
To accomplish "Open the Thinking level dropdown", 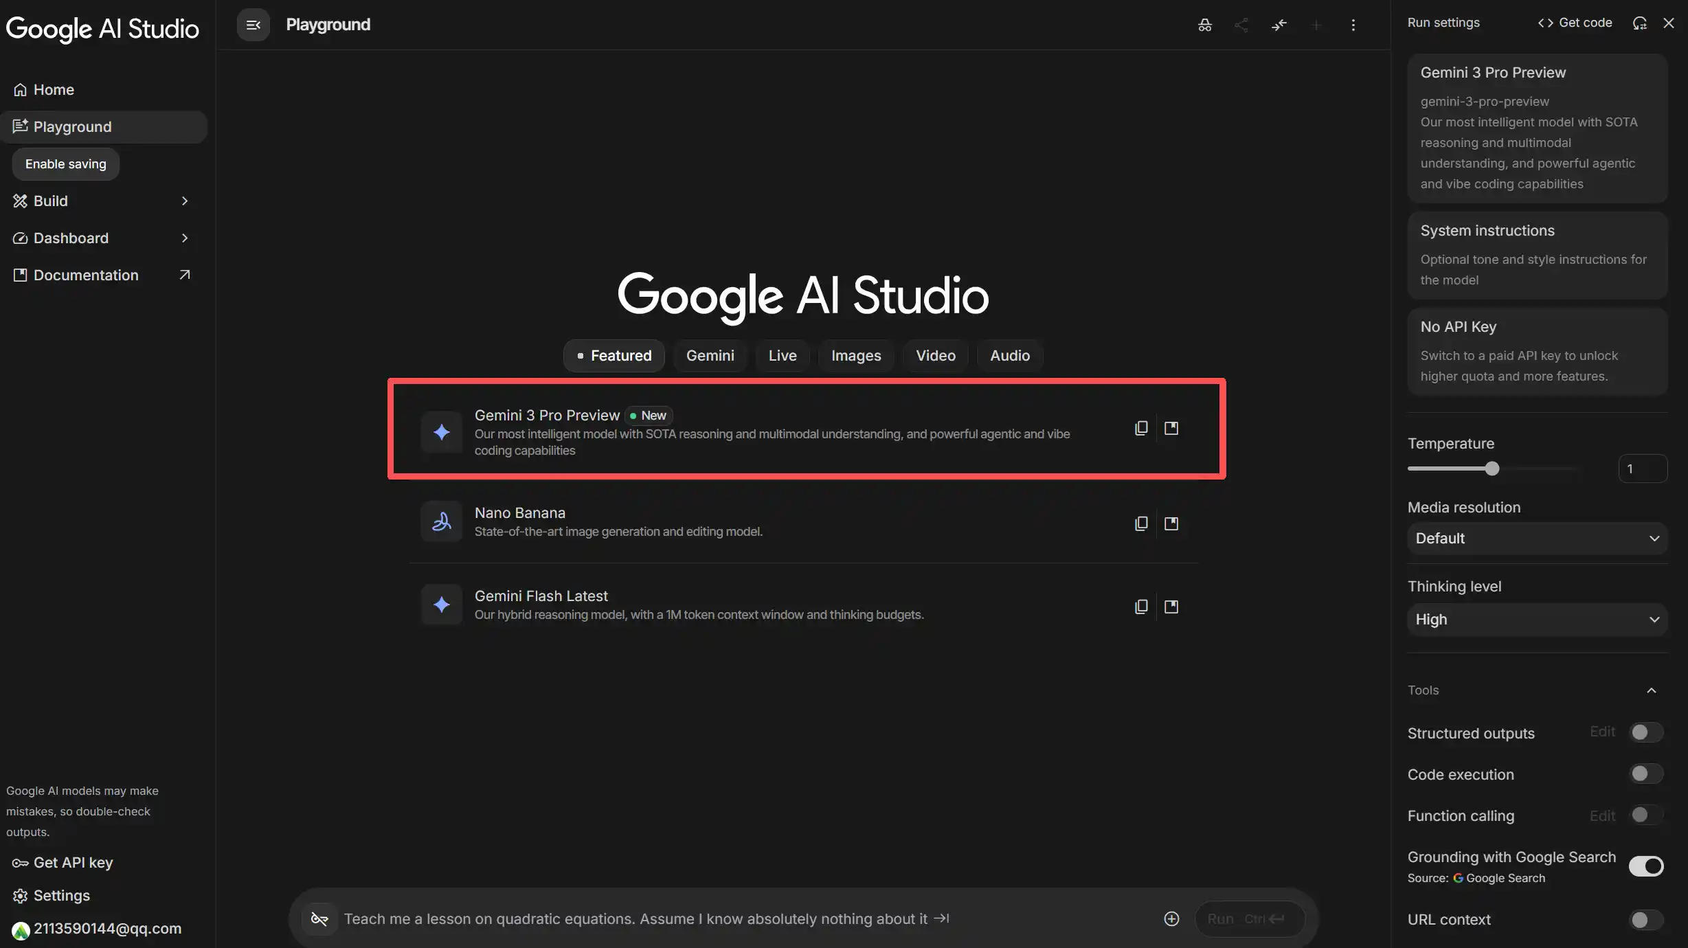I will (x=1537, y=620).
